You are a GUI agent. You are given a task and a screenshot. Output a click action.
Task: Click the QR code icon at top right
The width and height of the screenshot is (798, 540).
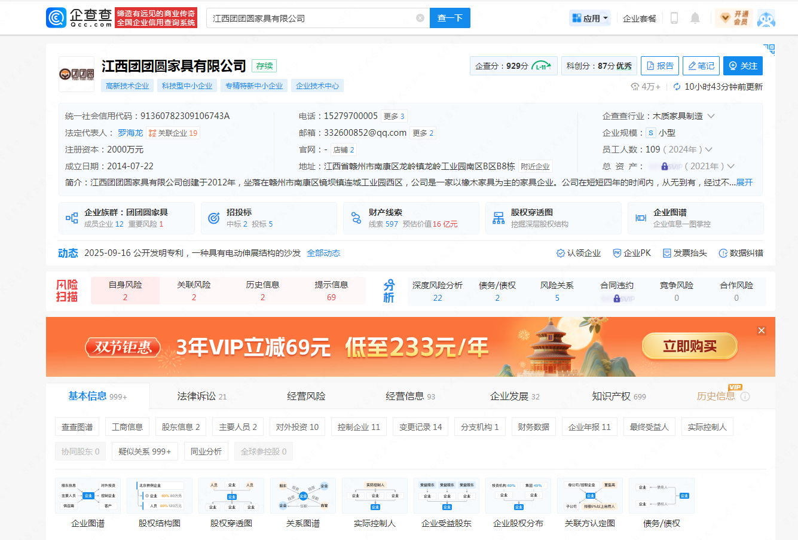pos(769,49)
